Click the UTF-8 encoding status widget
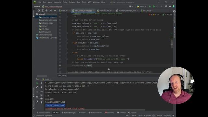The height and width of the screenshot is (117, 208). (140, 116)
